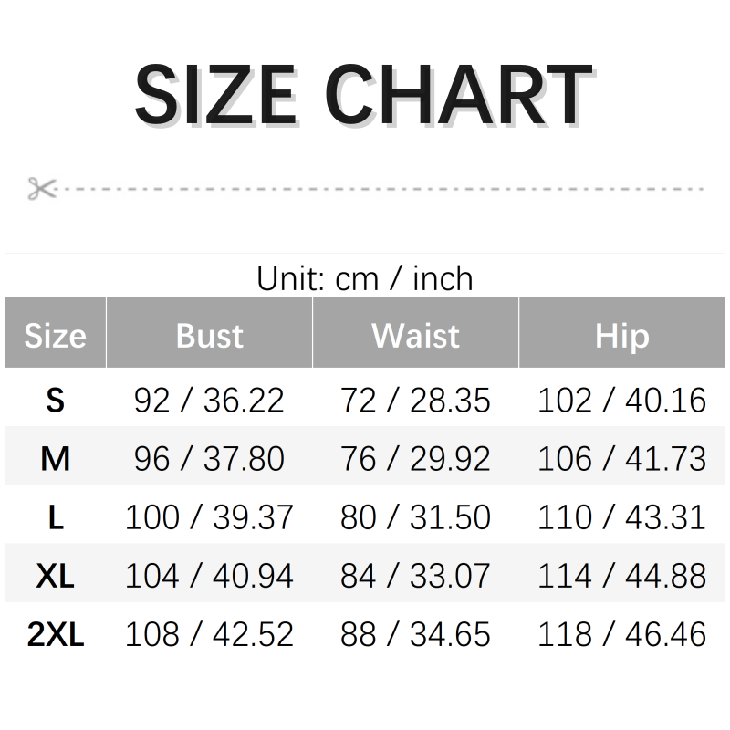Click the "Unit: cm / inch" label
Image resolution: width=730 pixels, height=730 pixels.
(x=365, y=278)
